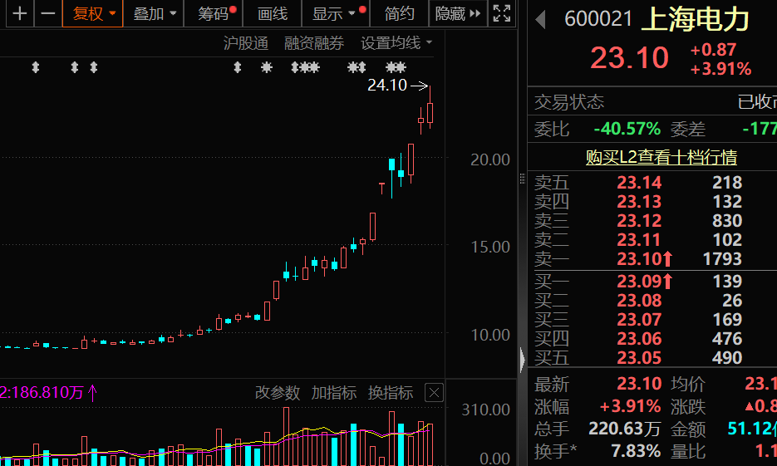Click 换指标 to switch indicator
777x466 pixels.
391,393
